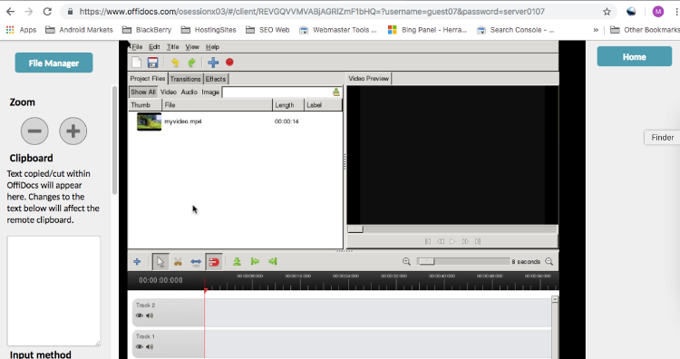This screenshot has height=359, width=680.
Task: Click rewind in video preview
Action: (x=440, y=241)
